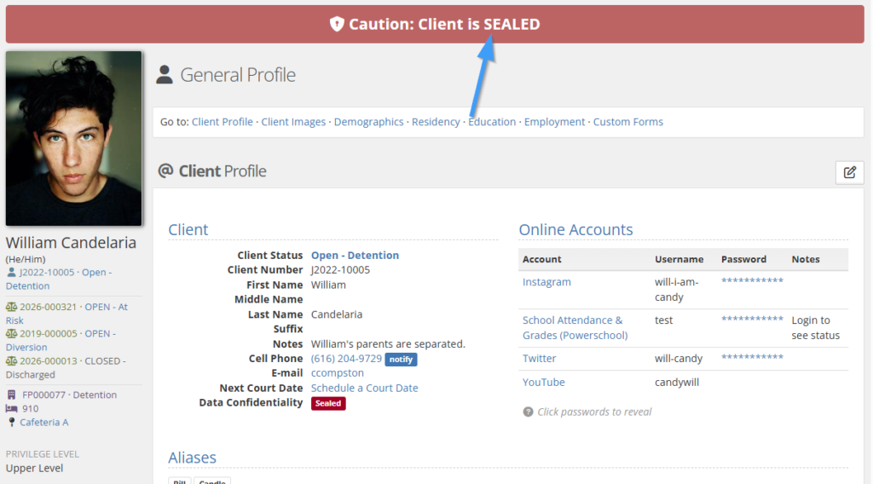Click the scales icon beside case 2019-000005
873x484 pixels.
coord(11,333)
